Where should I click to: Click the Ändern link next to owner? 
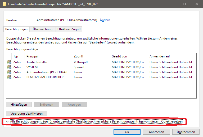pyautogui.click(x=105, y=20)
